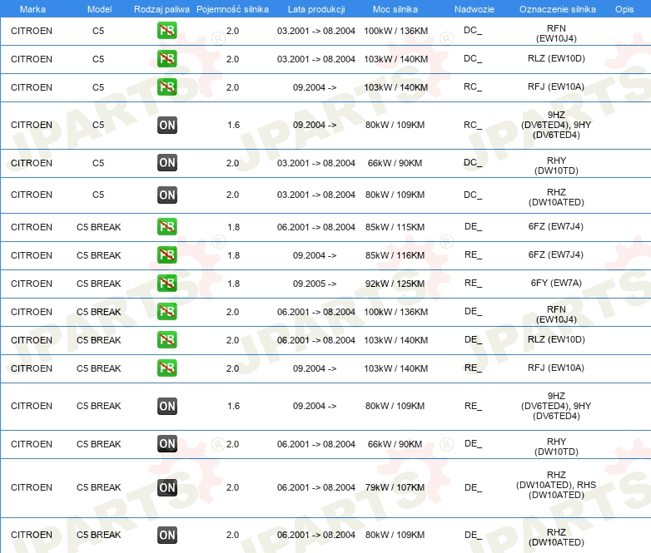This screenshot has height=553, width=651.
Task: Click the PB petrol icon in the 115KM row
Action: coord(166,227)
